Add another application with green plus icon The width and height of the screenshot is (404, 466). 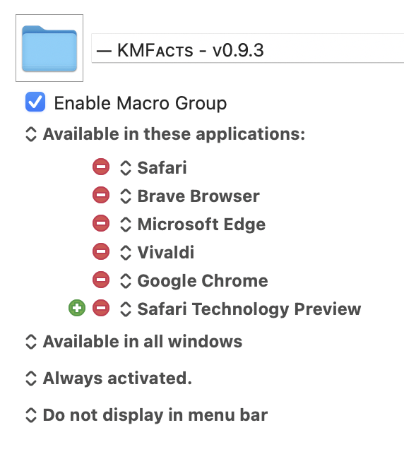click(x=77, y=308)
